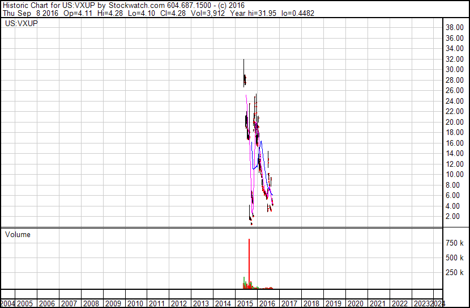Image resolution: width=470 pixels, height=308 pixels.
Task: Click the price bar reaching the 32.00 high
Action: point(243,73)
